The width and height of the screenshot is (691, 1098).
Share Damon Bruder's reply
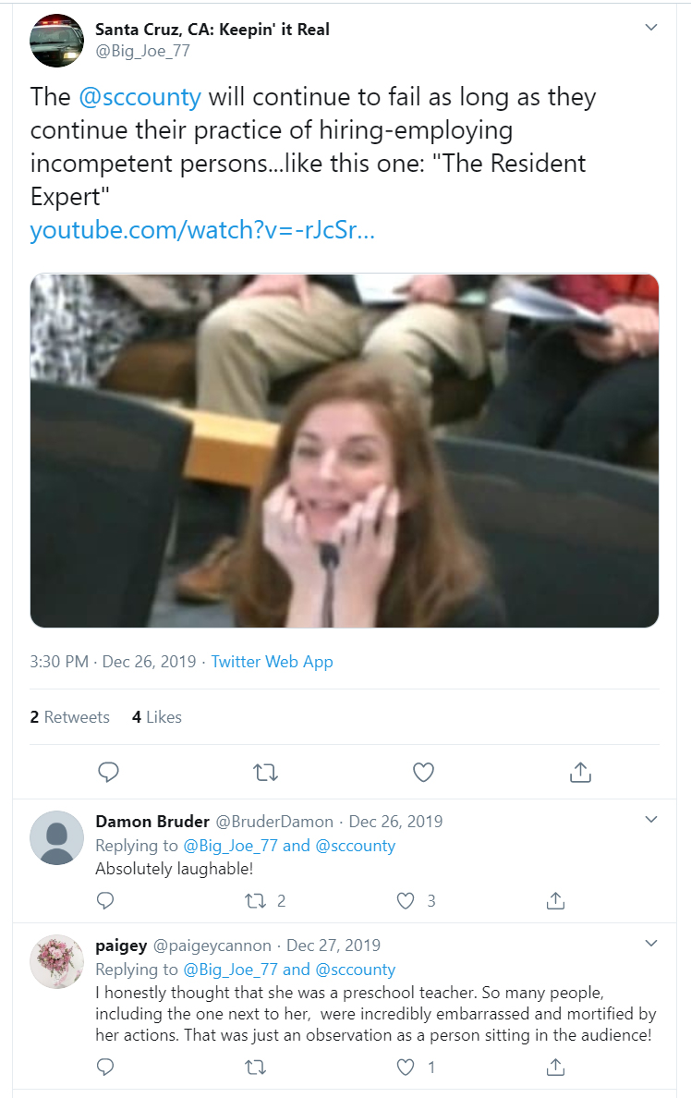point(555,900)
